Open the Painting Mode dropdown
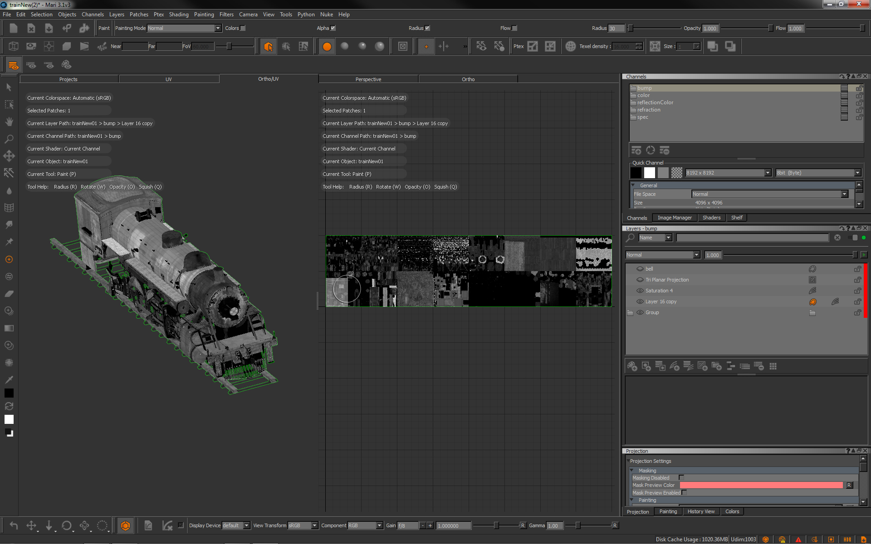Viewport: 871px width, 544px height. click(184, 28)
